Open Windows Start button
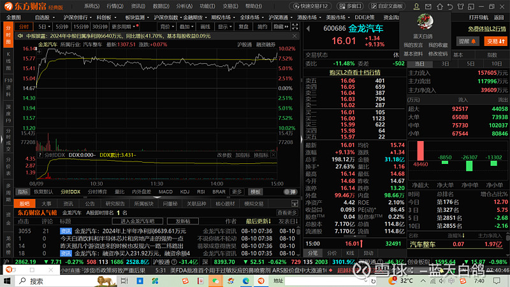The width and height of the screenshot is (510, 287). (x=7, y=281)
